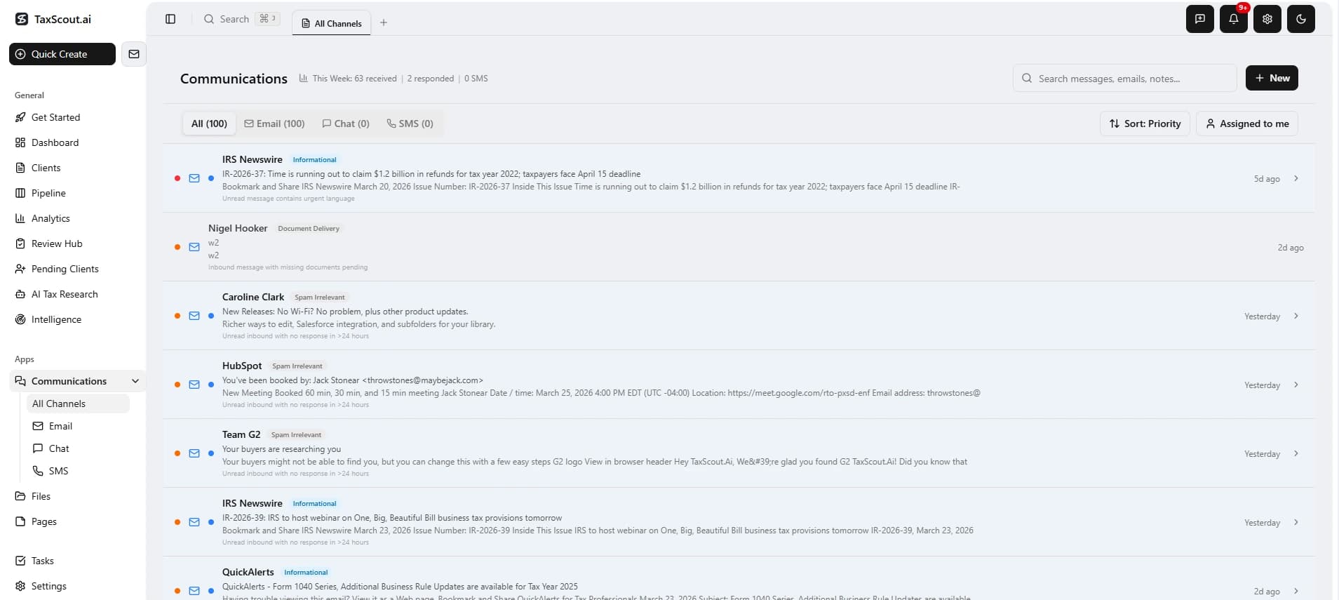
Task: Click Informational tag on QuickAlerts row
Action: pos(306,573)
